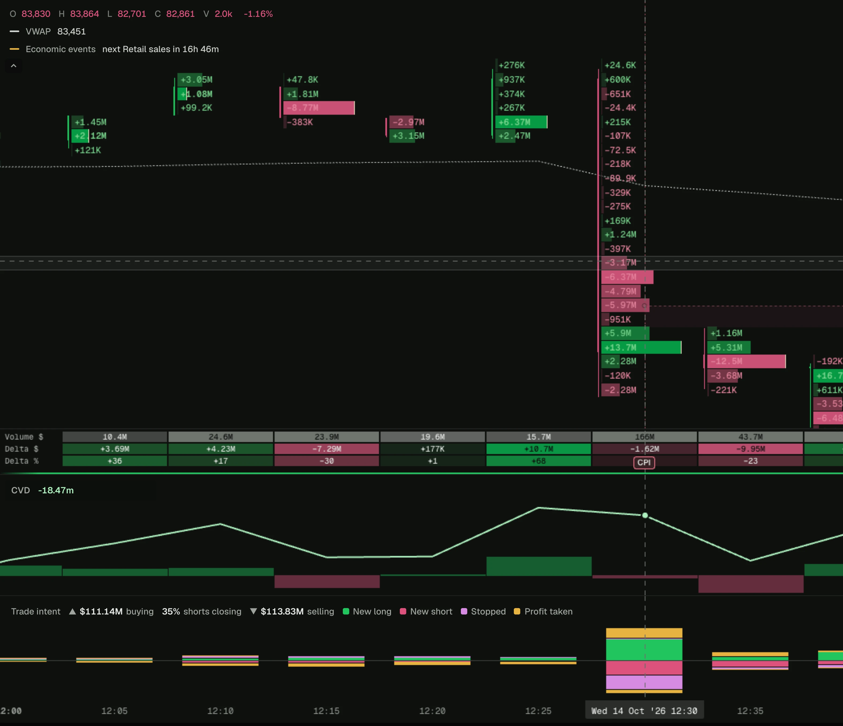Click the Wed 14 Oct 12:30 time tooltip

[x=644, y=711]
